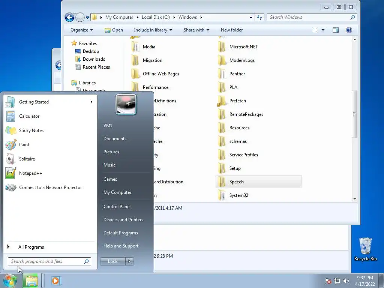Select Recent Places in navigation pane
The width and height of the screenshot is (384, 288).
(93, 67)
